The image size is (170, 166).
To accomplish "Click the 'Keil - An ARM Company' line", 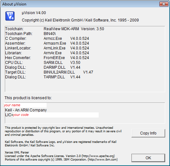I will pos(26,110).
